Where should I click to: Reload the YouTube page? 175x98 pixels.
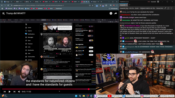click(8, 5)
